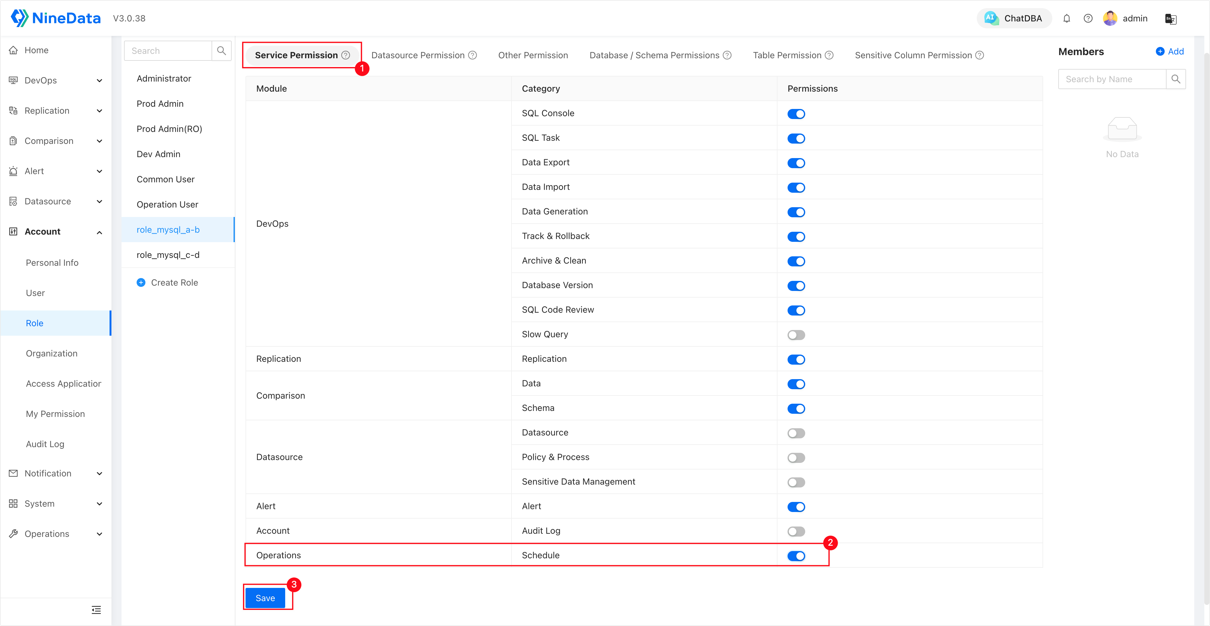Screen dimensions: 1210x626
Task: Click the role search magnifier icon
Action: tap(221, 50)
